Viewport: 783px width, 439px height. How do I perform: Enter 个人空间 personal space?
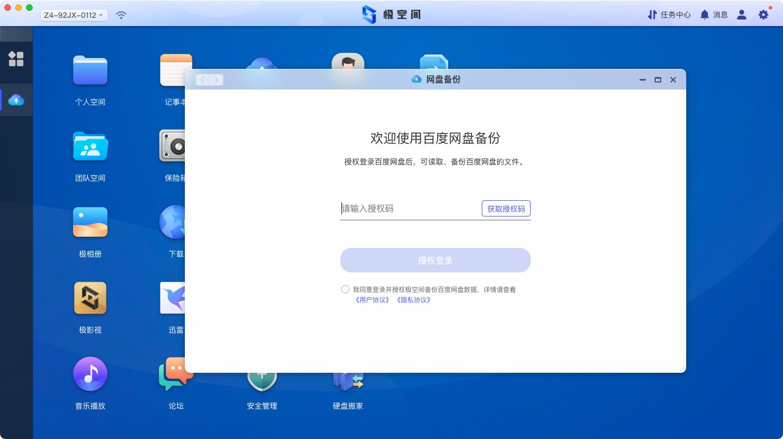click(90, 70)
